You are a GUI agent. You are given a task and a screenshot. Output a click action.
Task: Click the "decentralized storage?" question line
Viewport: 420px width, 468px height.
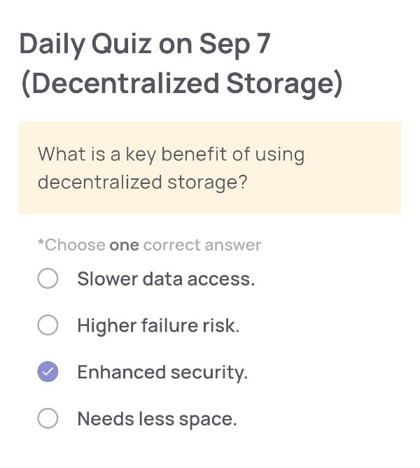142,183
